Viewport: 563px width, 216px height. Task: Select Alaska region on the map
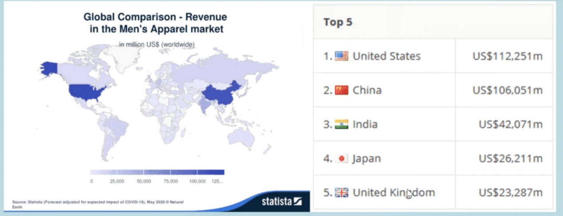pyautogui.click(x=49, y=69)
